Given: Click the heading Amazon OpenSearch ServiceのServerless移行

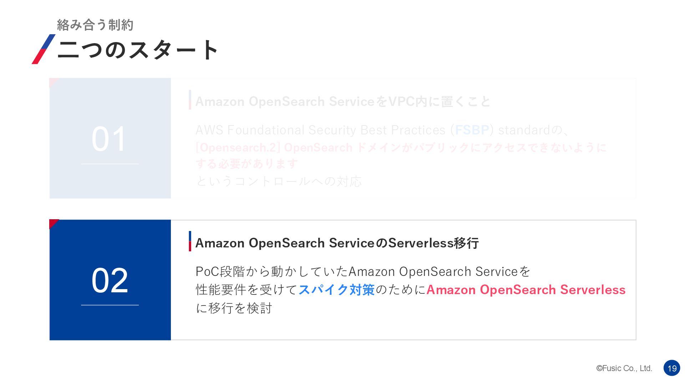Looking at the screenshot, I should pyautogui.click(x=337, y=243).
